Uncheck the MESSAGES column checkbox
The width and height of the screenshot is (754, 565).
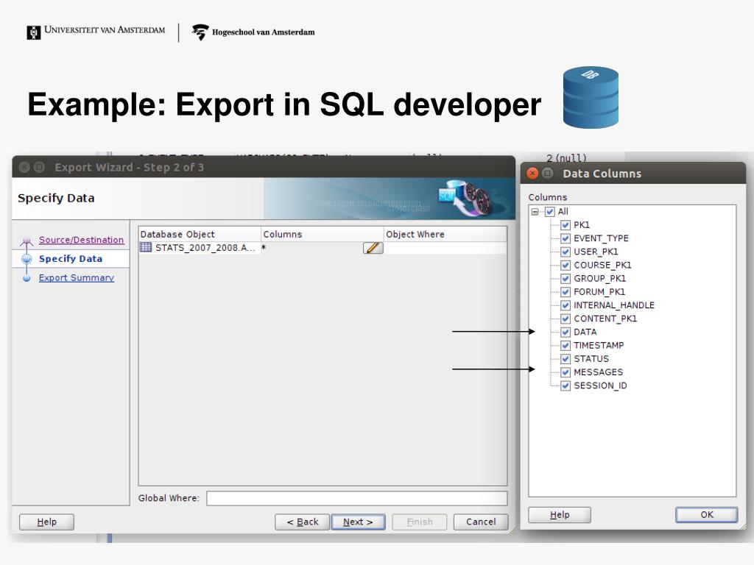pos(565,372)
